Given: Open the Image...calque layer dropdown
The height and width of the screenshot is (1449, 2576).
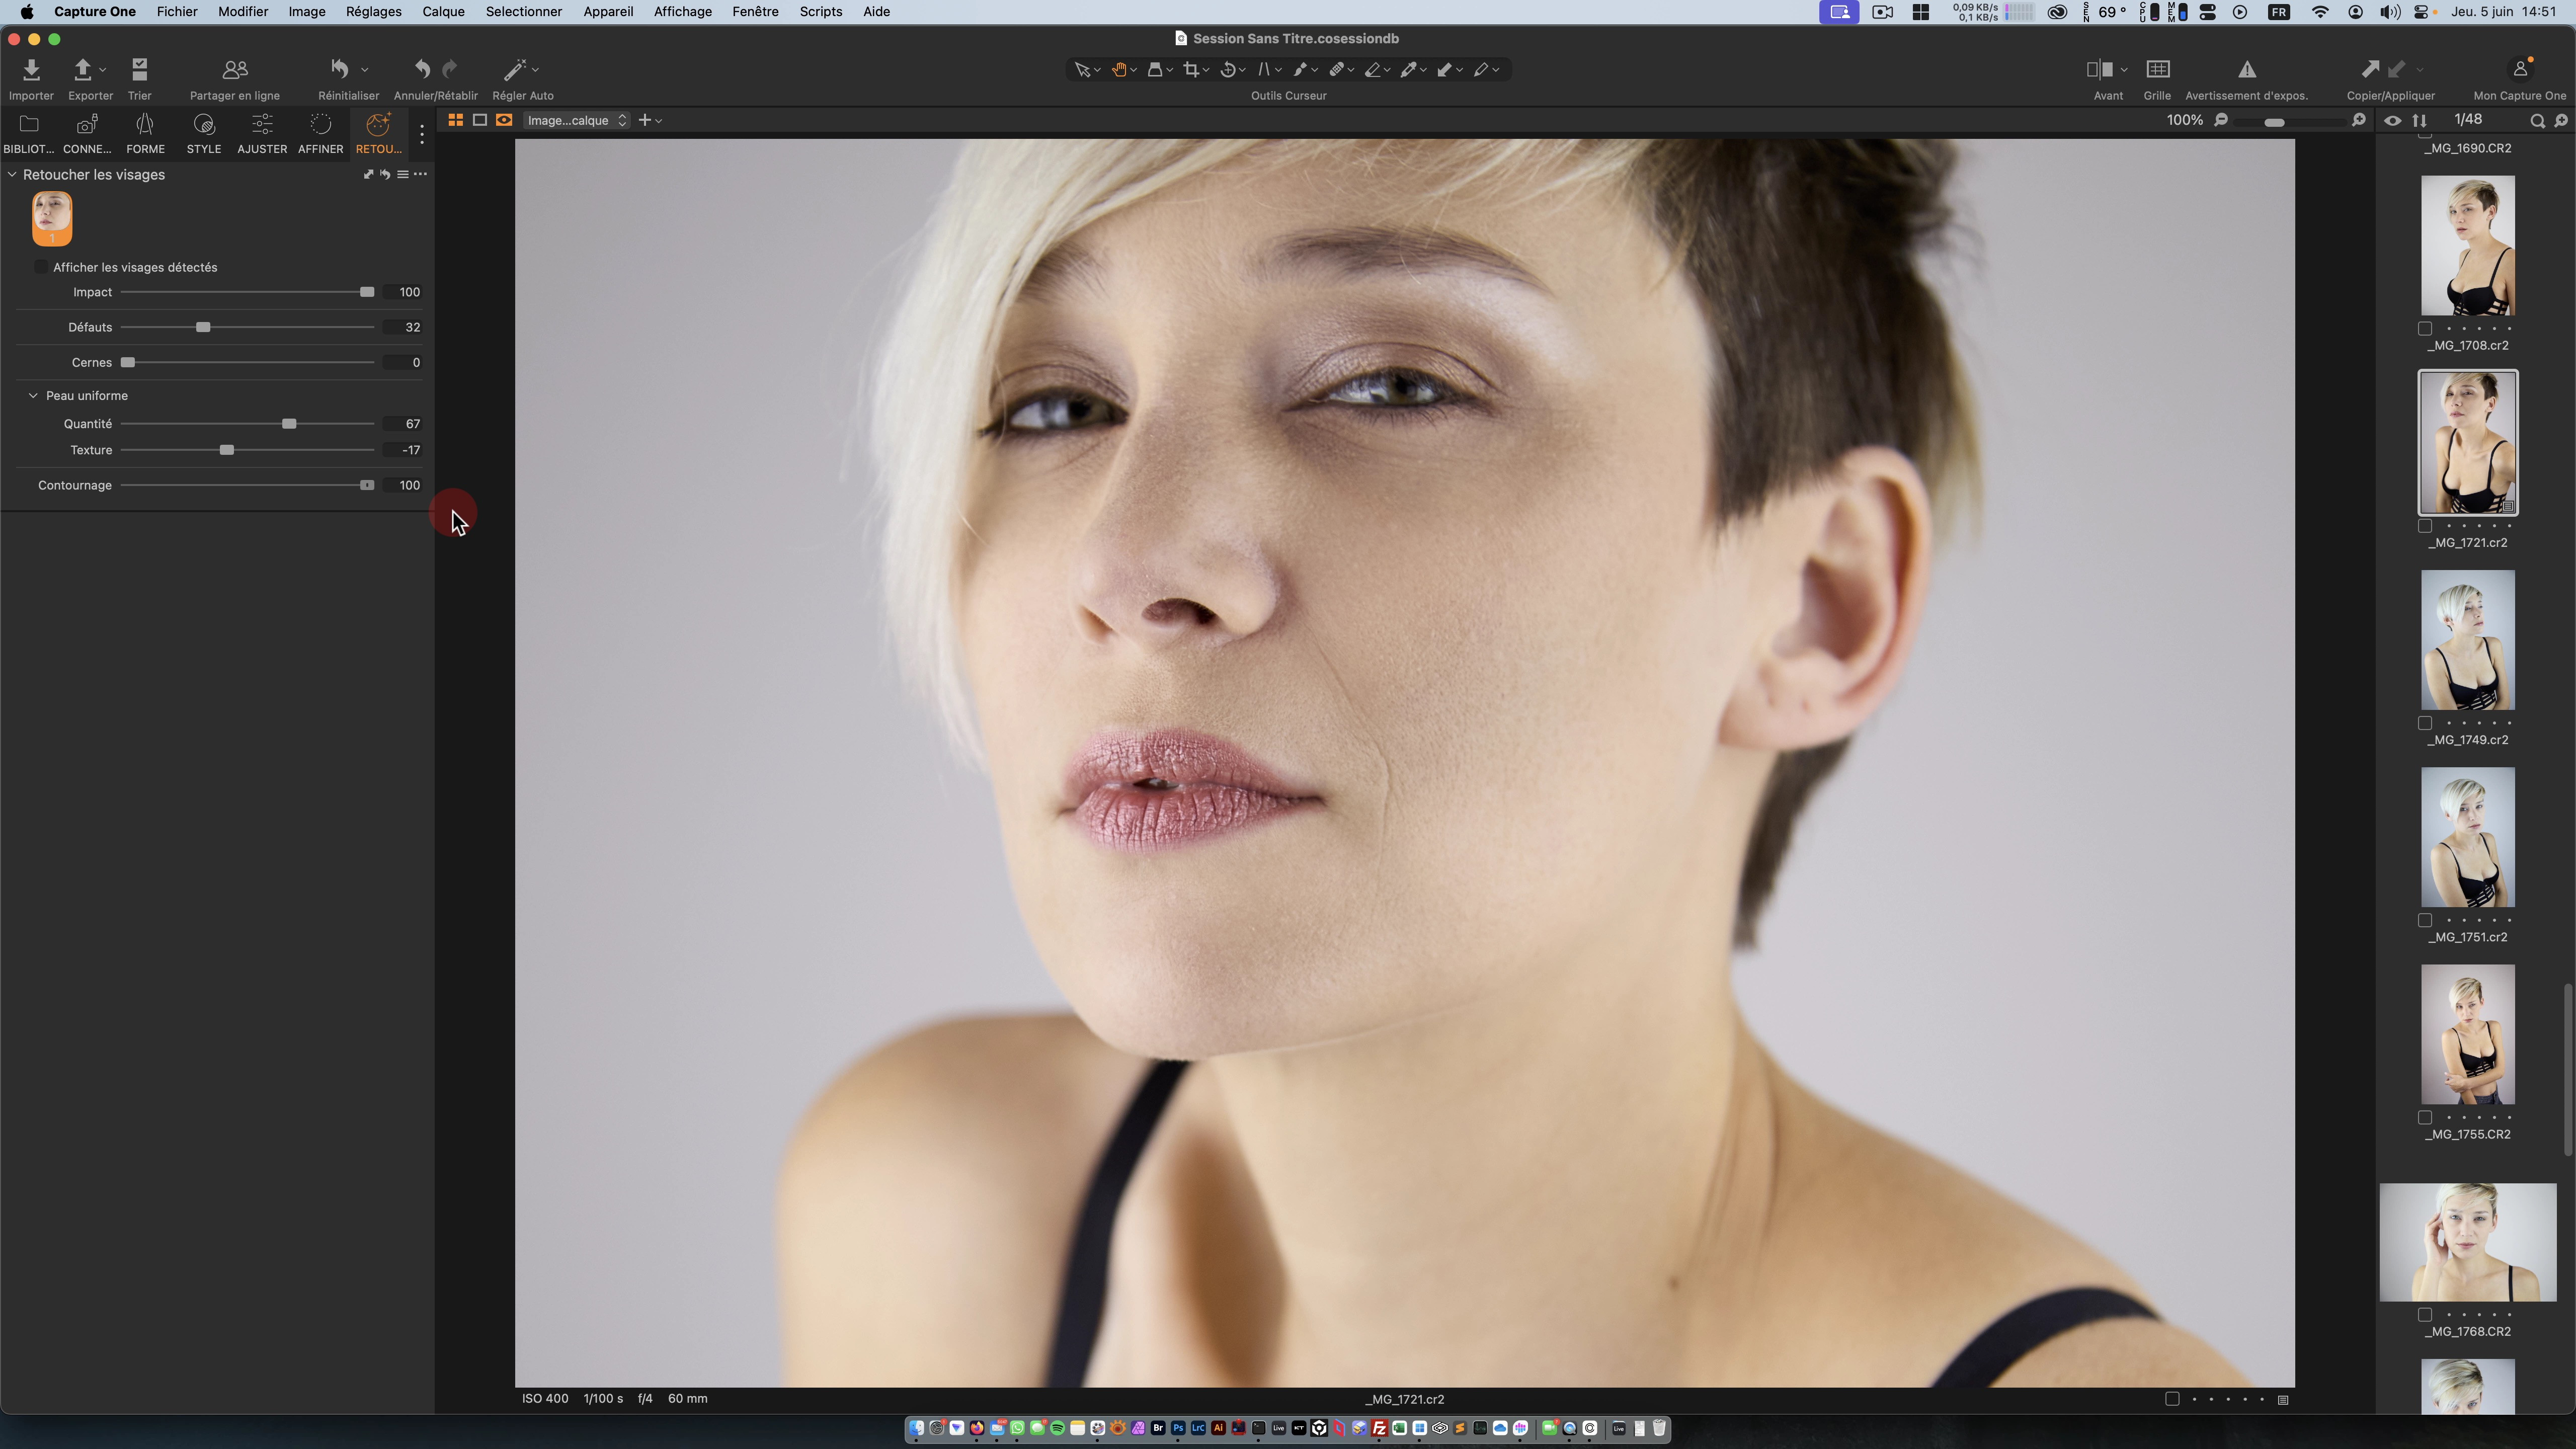Looking at the screenshot, I should point(577,120).
